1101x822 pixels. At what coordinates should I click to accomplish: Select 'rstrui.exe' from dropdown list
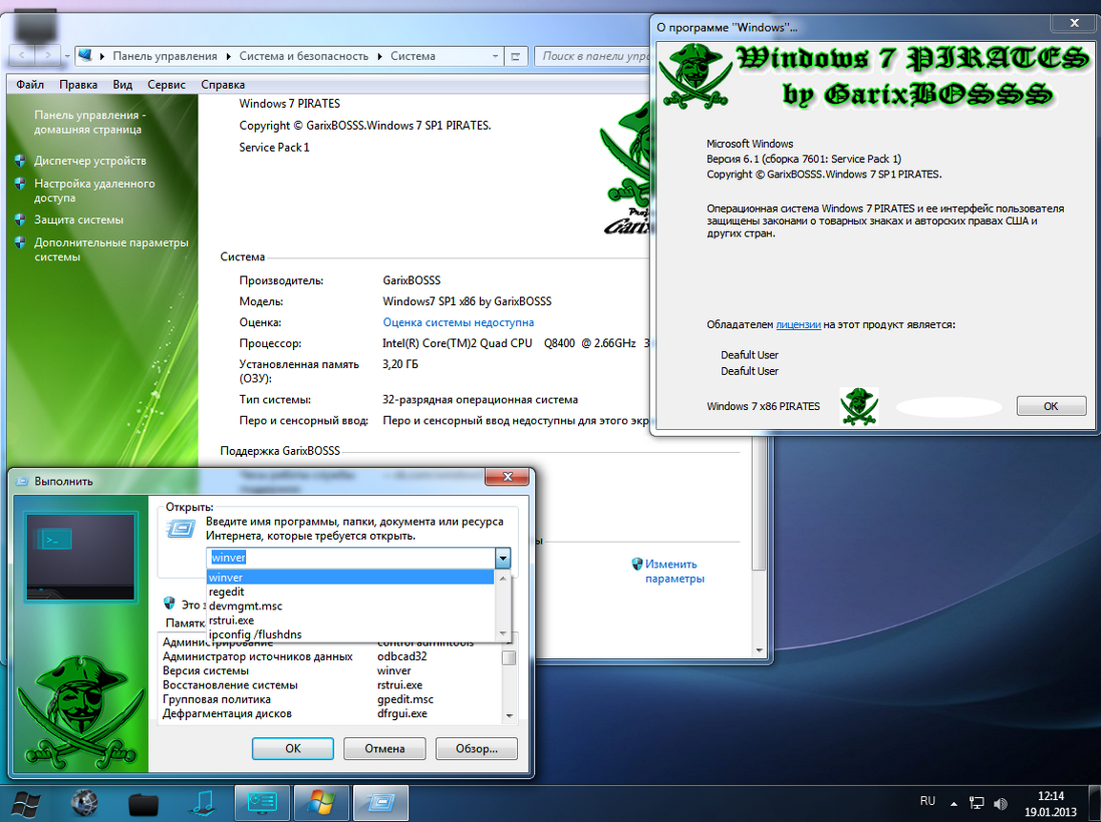pyautogui.click(x=350, y=620)
